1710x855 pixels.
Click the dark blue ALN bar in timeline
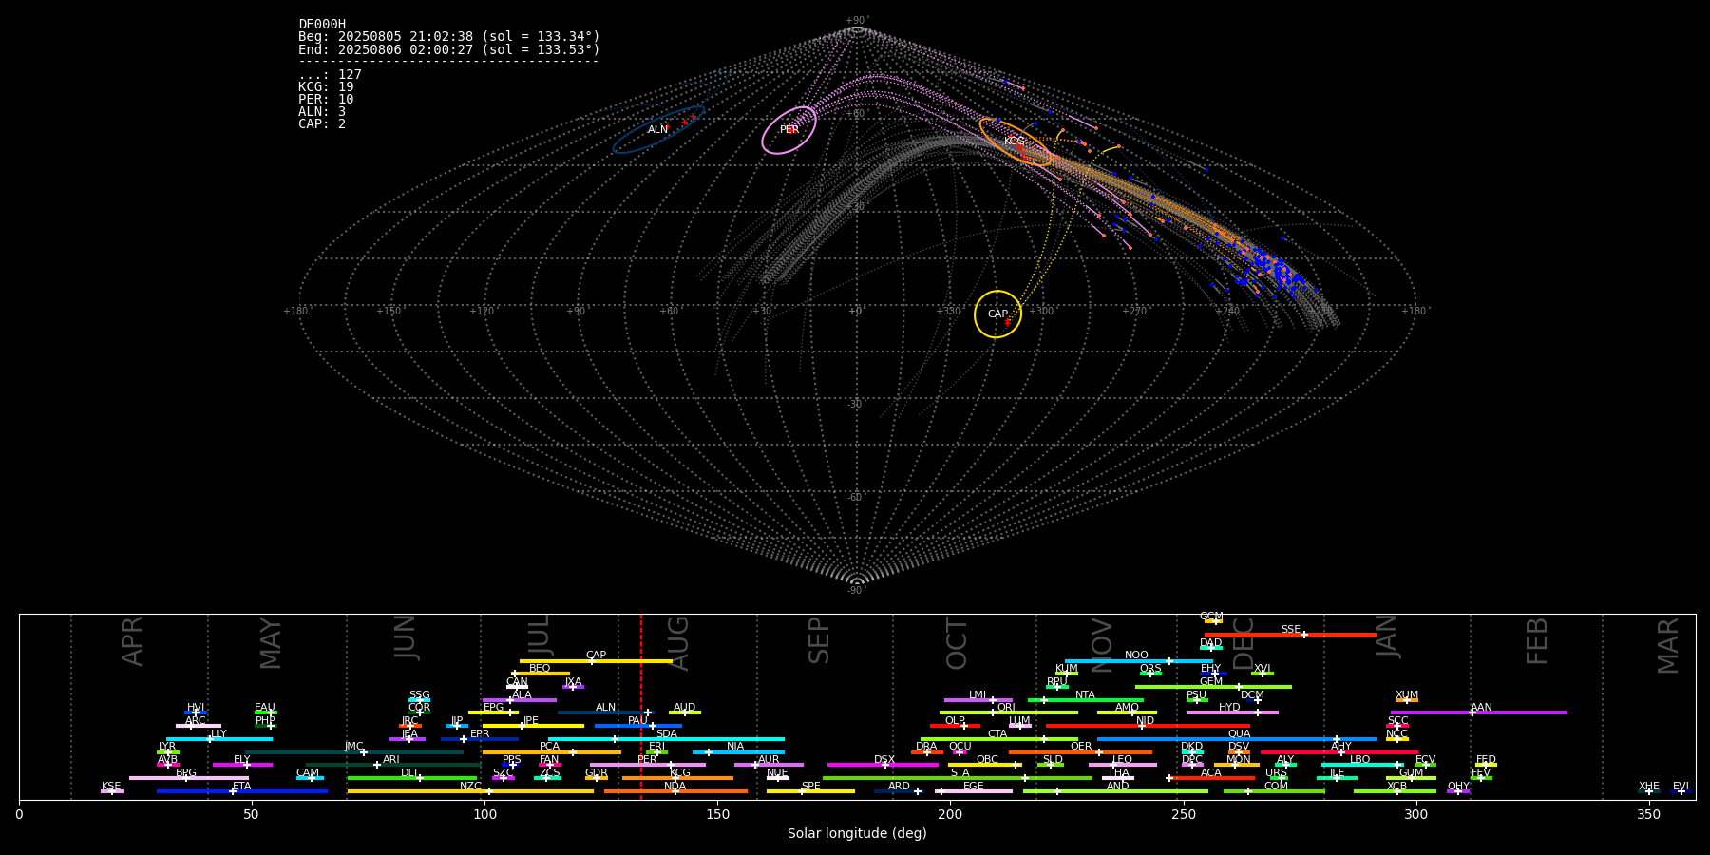605,712
